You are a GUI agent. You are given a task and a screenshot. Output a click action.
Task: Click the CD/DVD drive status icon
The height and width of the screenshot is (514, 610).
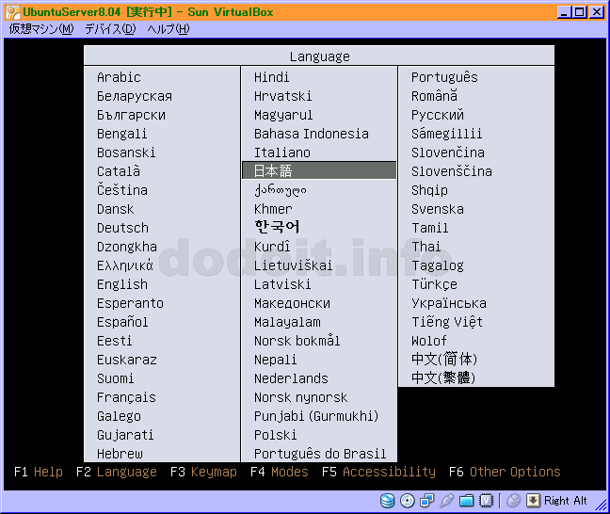tap(408, 501)
